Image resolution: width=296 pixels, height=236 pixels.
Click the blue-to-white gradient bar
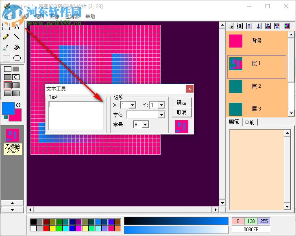(x=176, y=230)
